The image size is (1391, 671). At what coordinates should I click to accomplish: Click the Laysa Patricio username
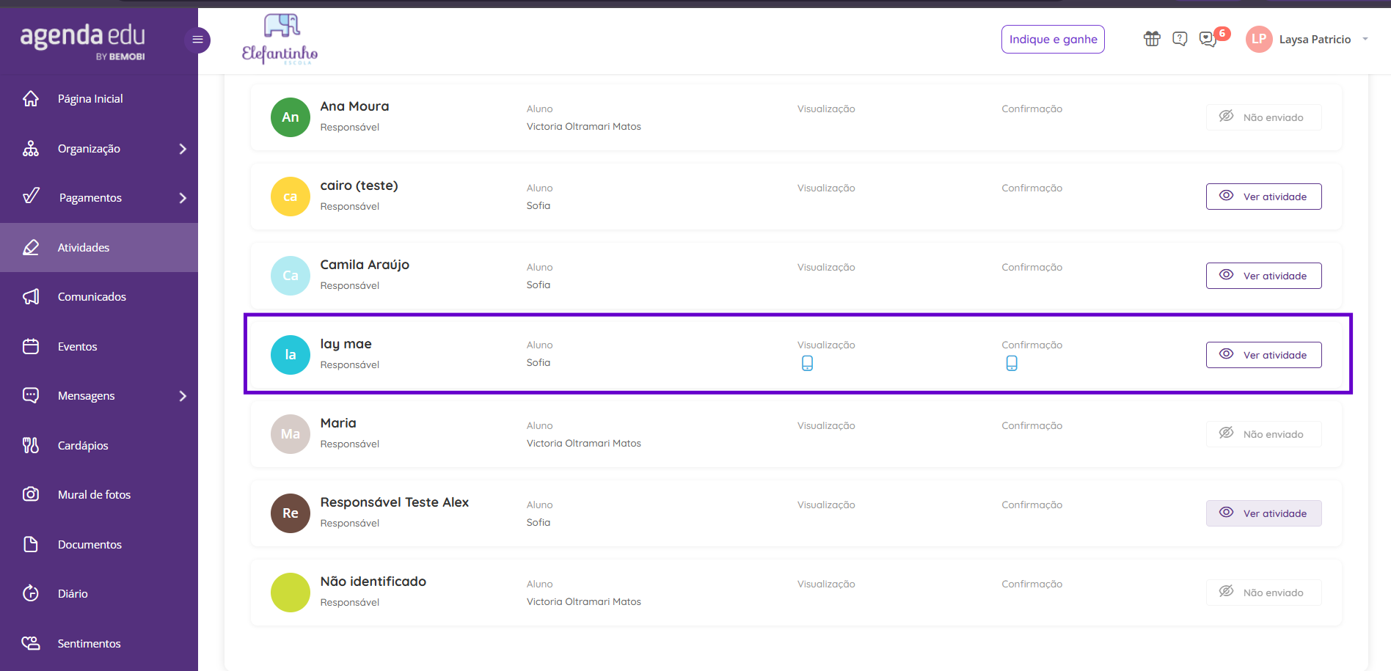(1315, 40)
